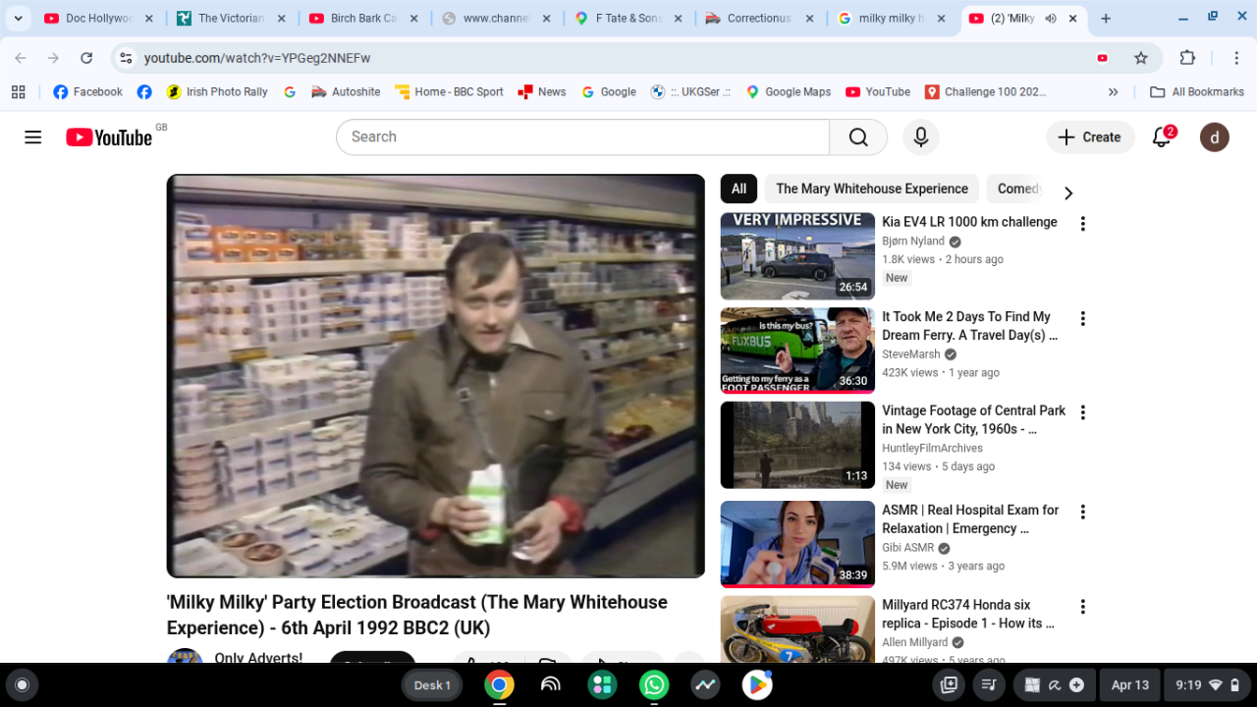Open the stocks chart app on shelf
This screenshot has width=1257, height=707.
(x=705, y=685)
